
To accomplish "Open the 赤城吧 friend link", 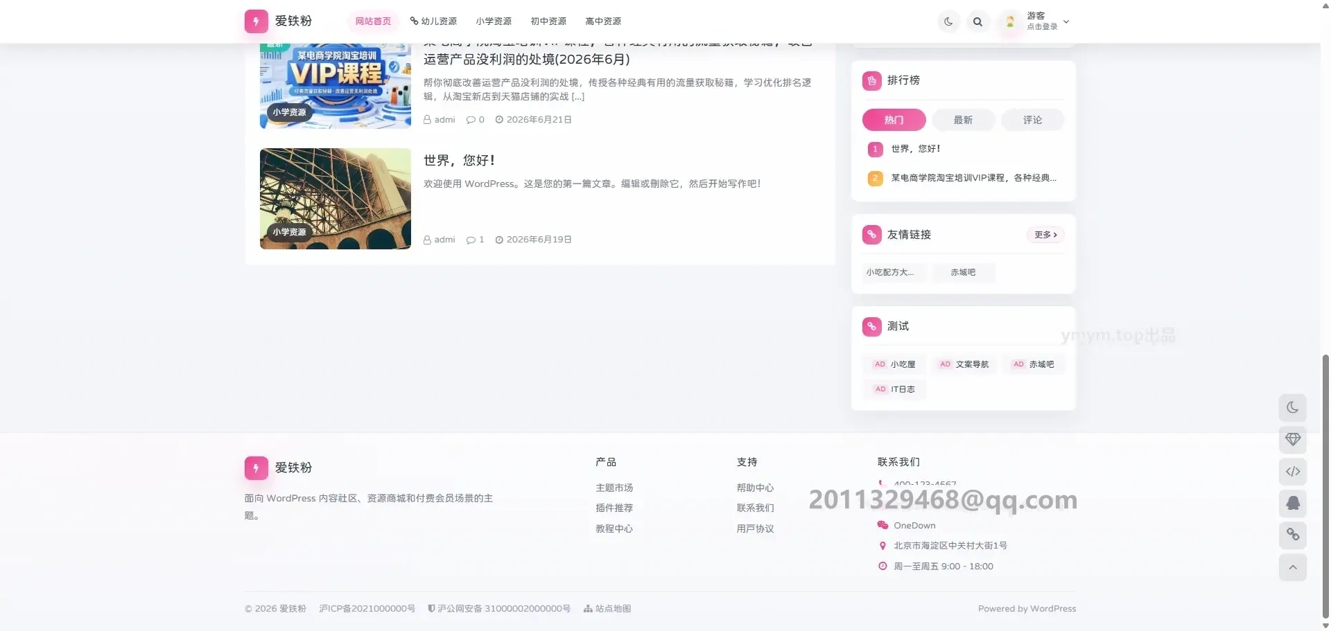I will (x=964, y=273).
